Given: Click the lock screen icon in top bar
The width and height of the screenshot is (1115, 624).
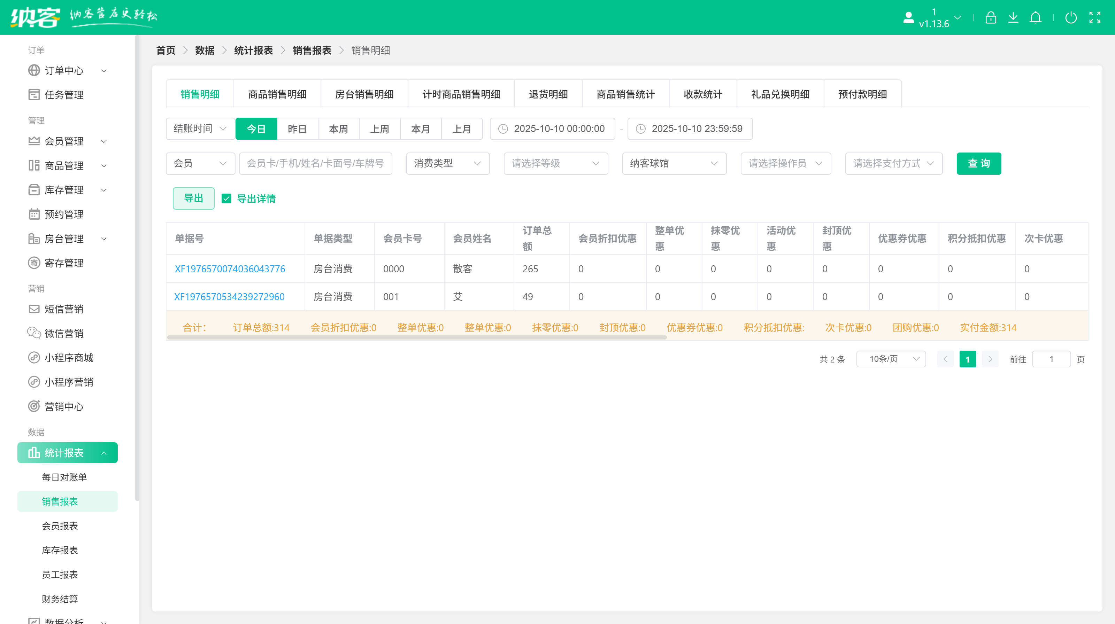Looking at the screenshot, I should (991, 17).
